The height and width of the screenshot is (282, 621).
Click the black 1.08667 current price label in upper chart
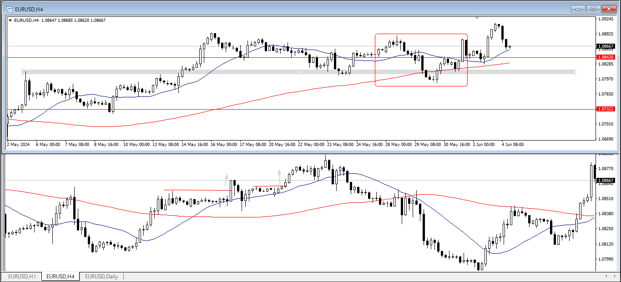point(606,46)
